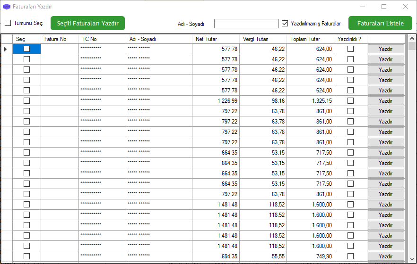This screenshot has height=264, width=417.
Task: Click the current-row arrow indicator in the grid
Action: 5,49
